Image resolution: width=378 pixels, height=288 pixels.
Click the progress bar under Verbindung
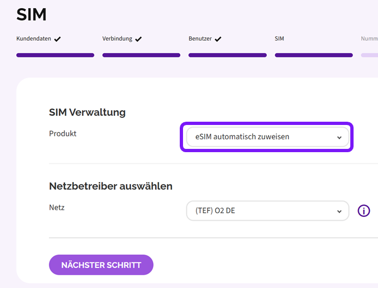[141, 55]
